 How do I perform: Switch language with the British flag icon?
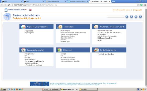(x=30, y=10)
